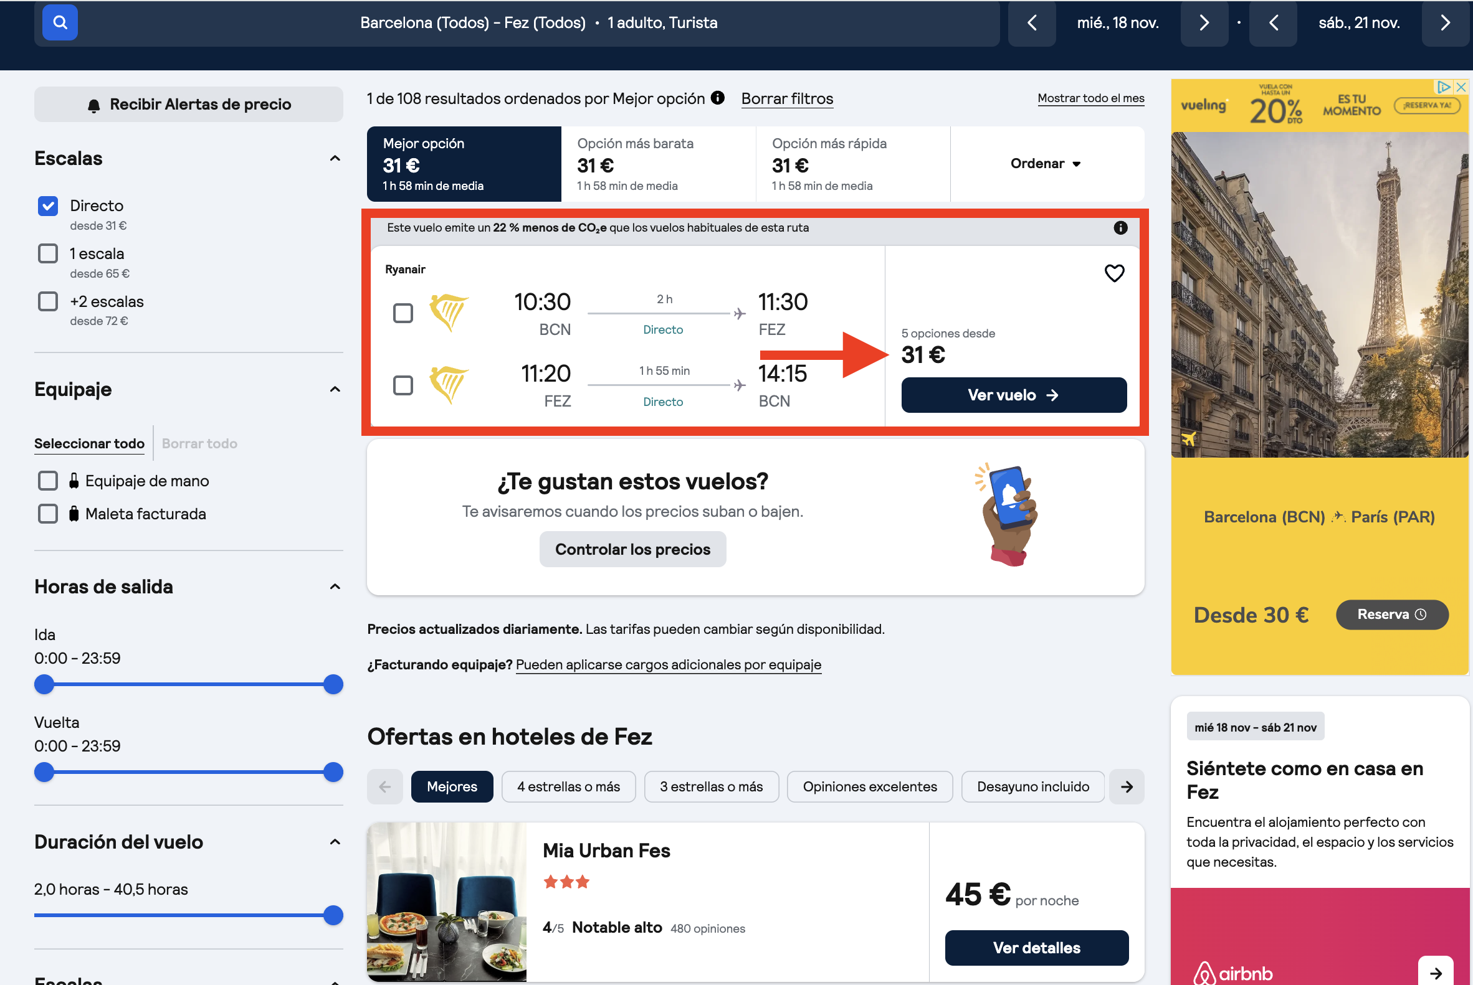
Task: Select 3 estrellas o más hotel filter
Action: [x=712, y=786]
